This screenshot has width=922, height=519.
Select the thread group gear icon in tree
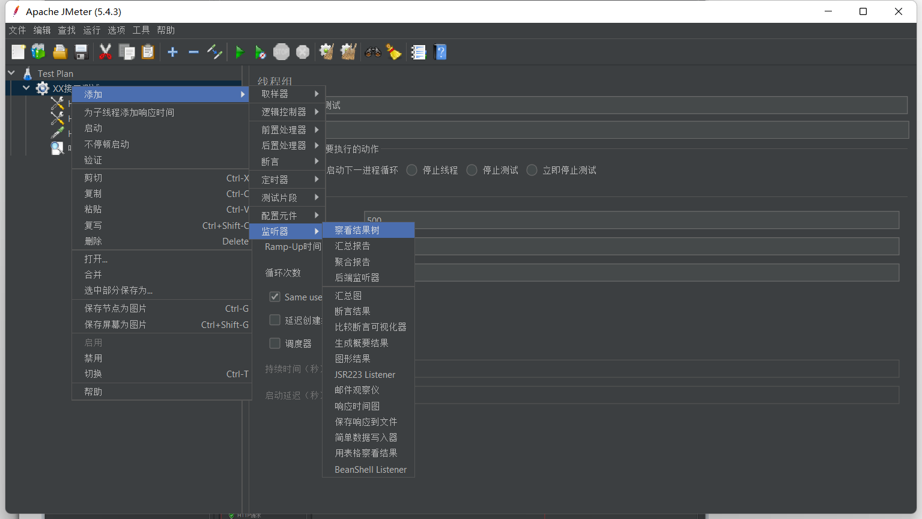coord(42,88)
